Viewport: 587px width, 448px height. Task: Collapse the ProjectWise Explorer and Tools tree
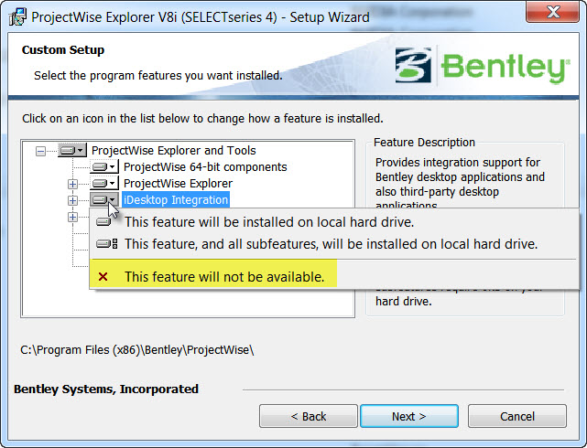point(39,151)
